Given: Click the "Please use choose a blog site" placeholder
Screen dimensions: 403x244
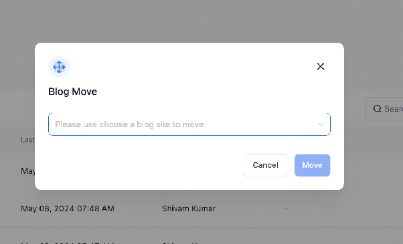Looking at the screenshot, I should click(129, 124).
